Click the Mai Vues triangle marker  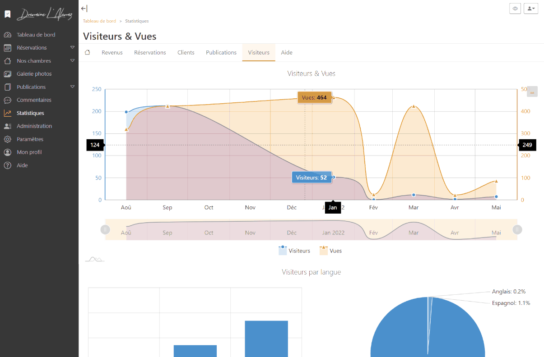point(496,181)
